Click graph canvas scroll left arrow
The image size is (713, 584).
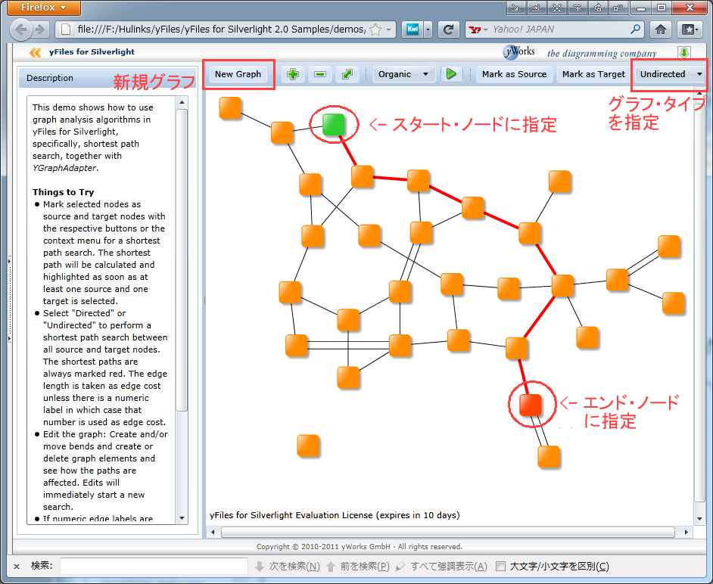[x=213, y=532]
